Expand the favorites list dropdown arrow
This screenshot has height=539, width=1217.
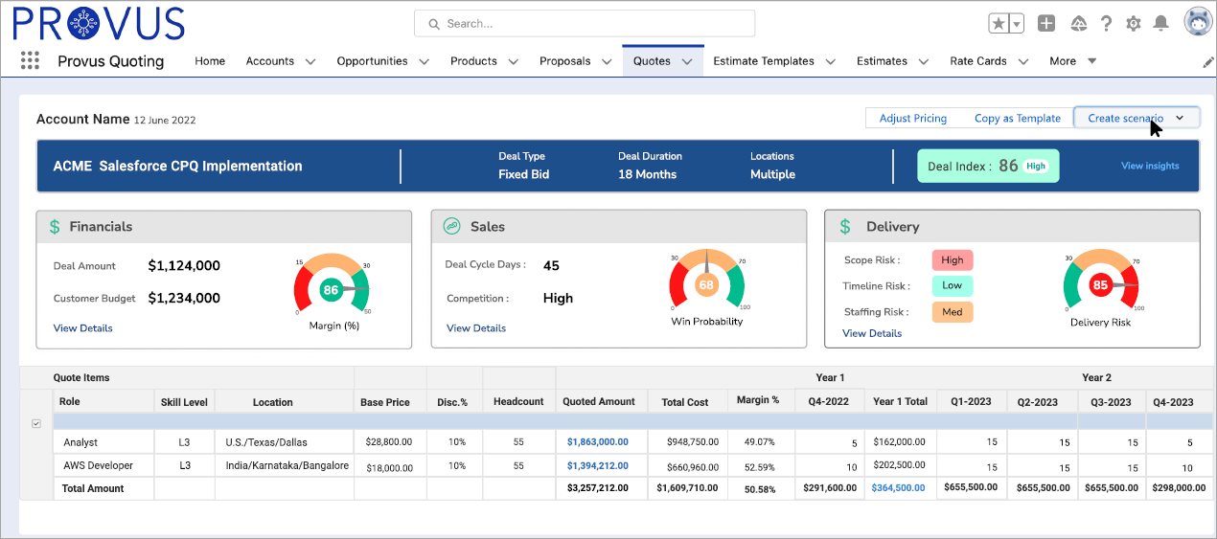(x=1017, y=24)
